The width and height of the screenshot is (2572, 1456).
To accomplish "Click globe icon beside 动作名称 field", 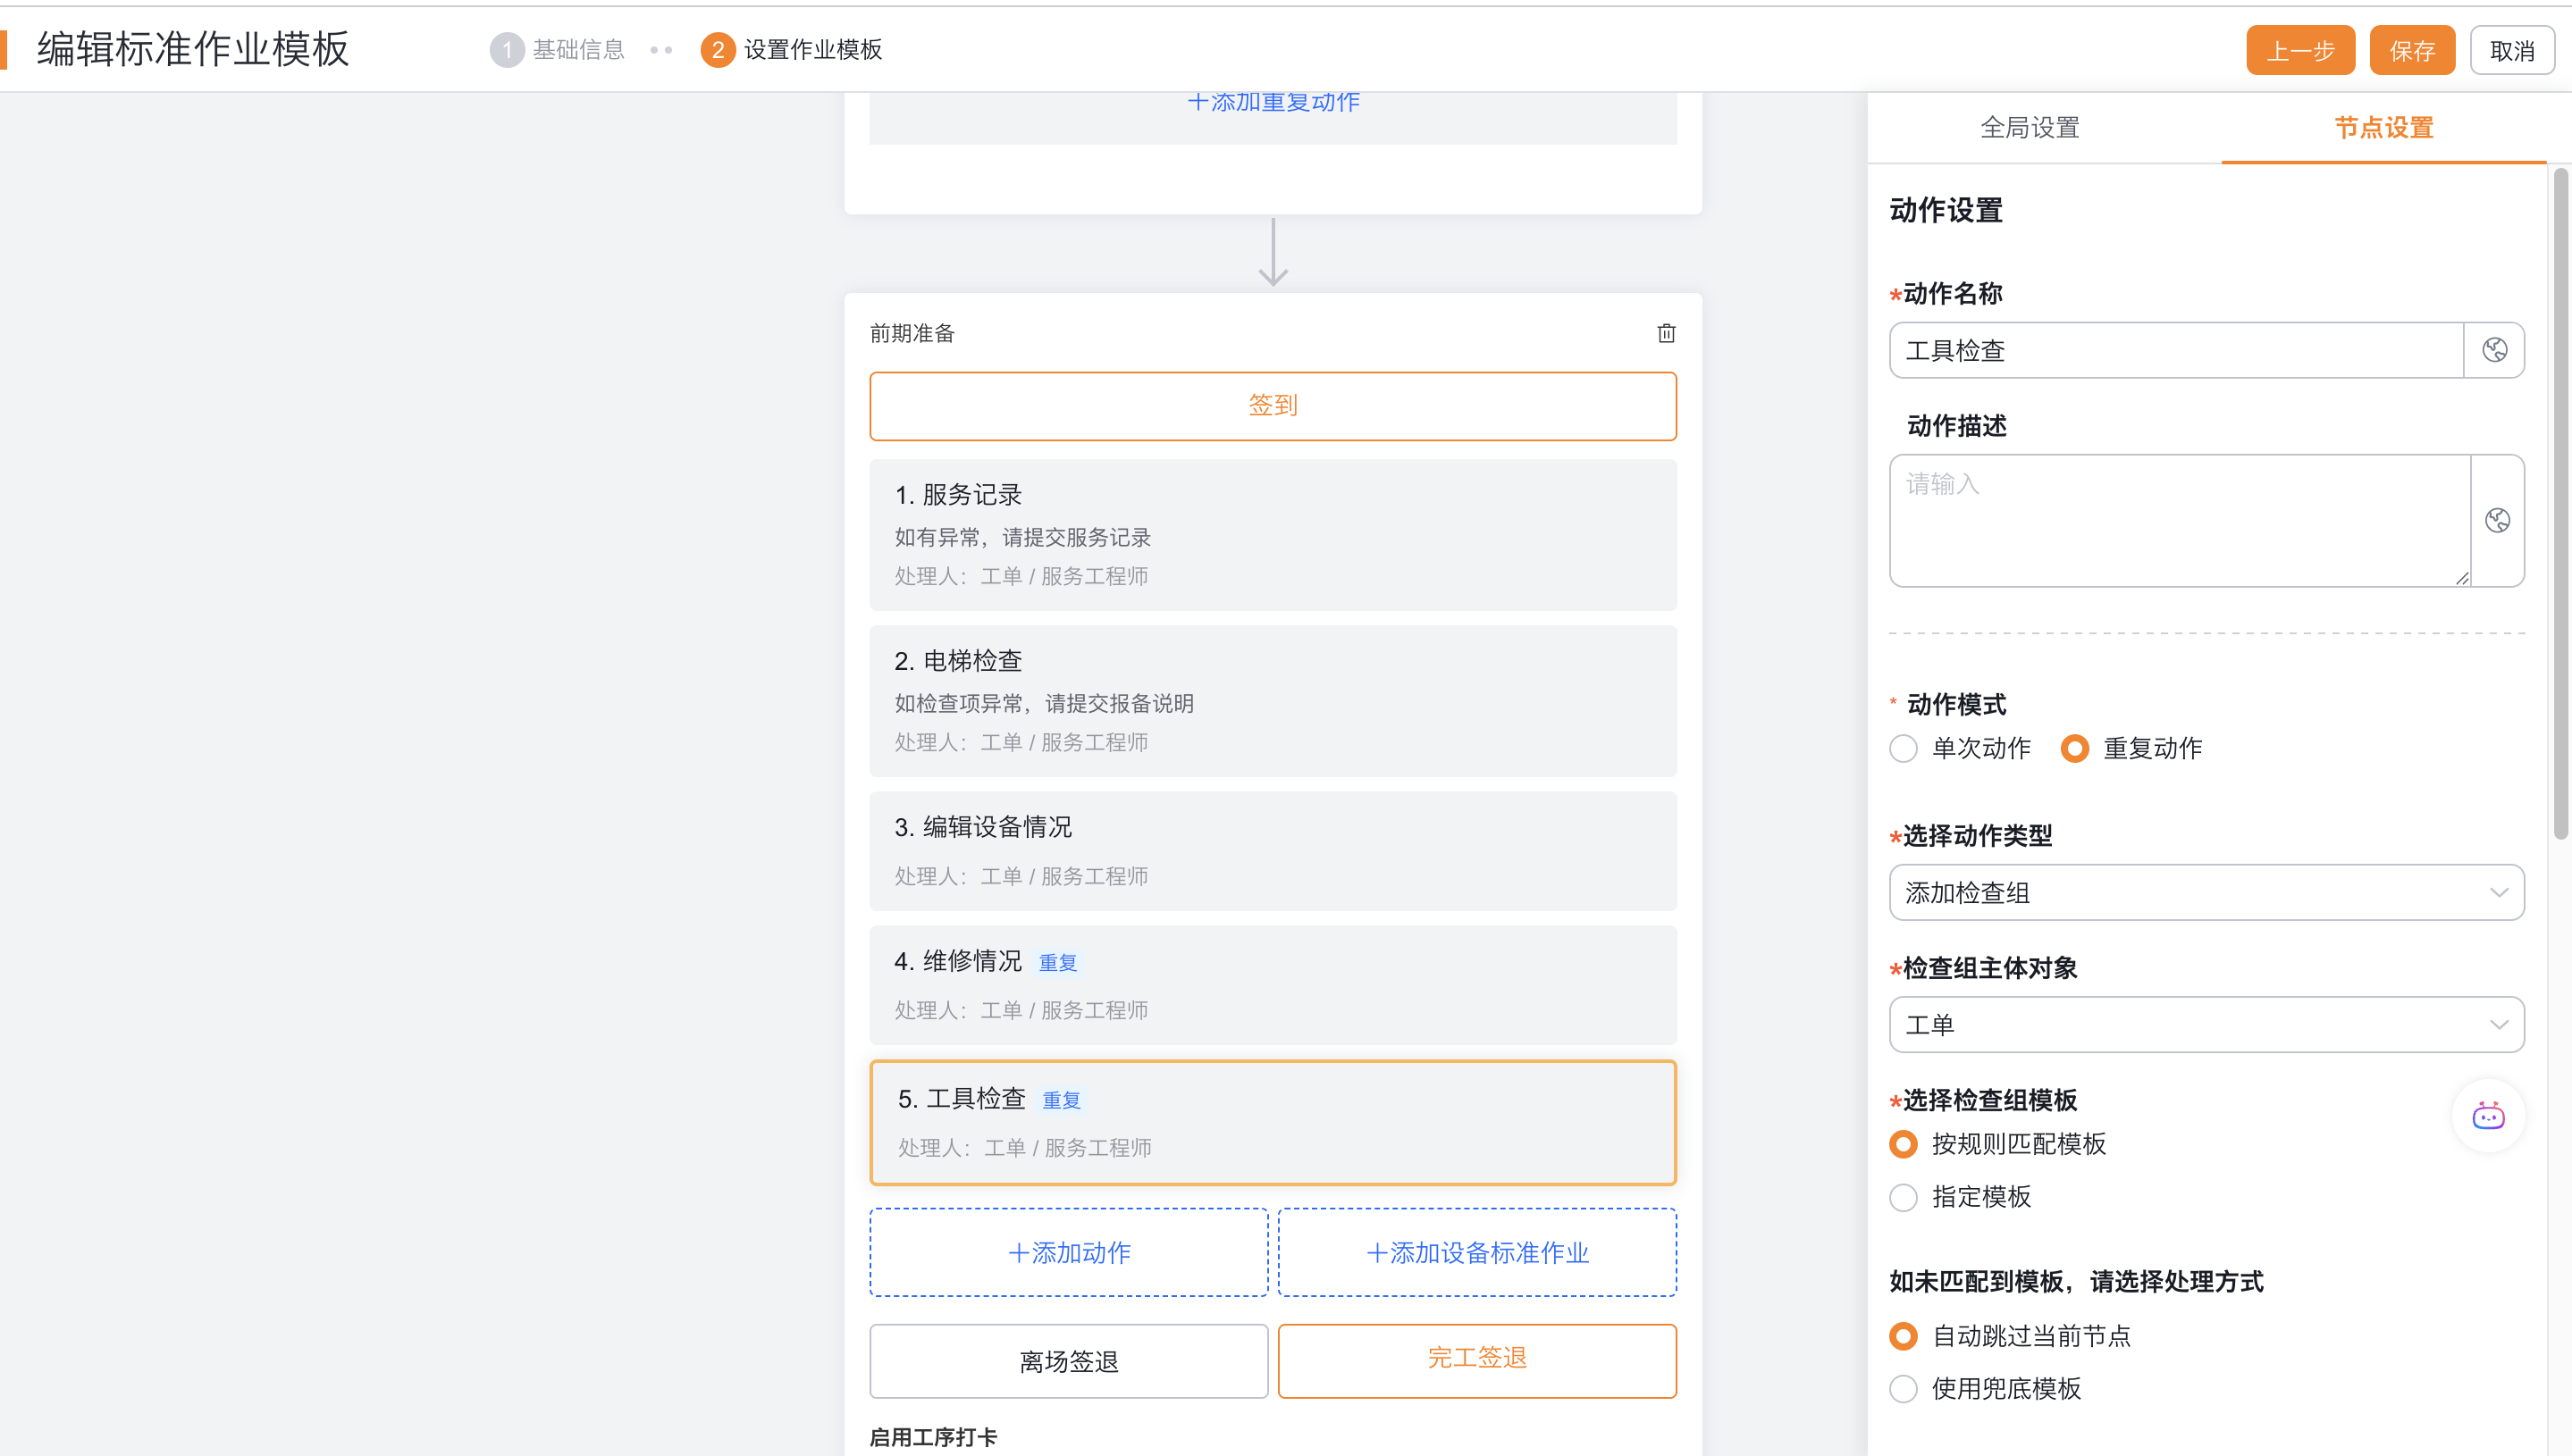I will click(x=2494, y=350).
